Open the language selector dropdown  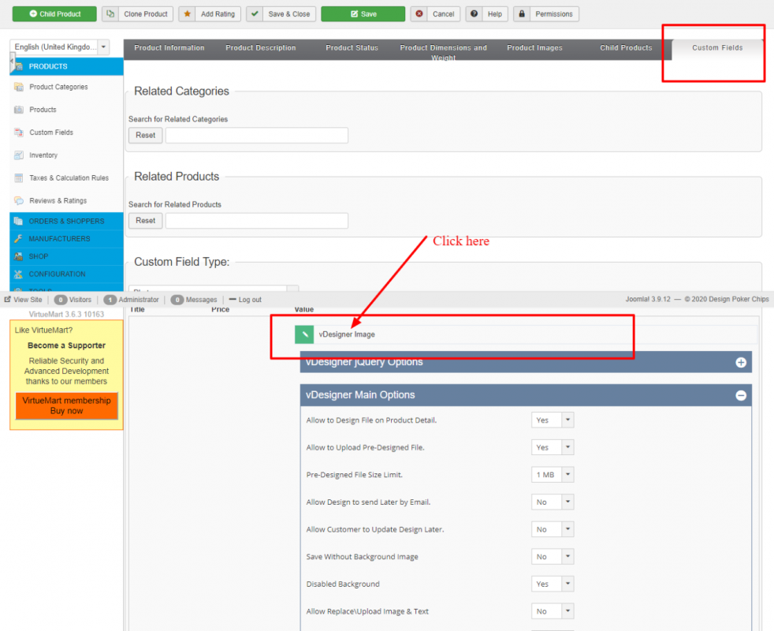(x=60, y=47)
